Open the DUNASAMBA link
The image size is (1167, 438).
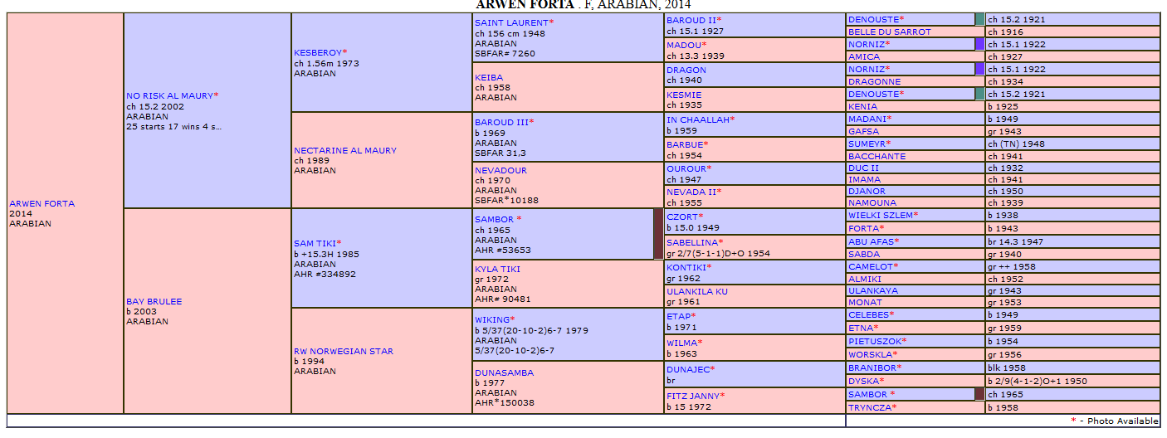point(504,373)
